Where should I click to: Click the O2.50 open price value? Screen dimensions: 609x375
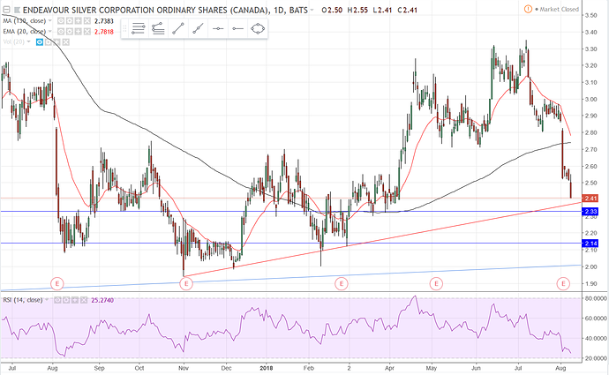(x=332, y=10)
